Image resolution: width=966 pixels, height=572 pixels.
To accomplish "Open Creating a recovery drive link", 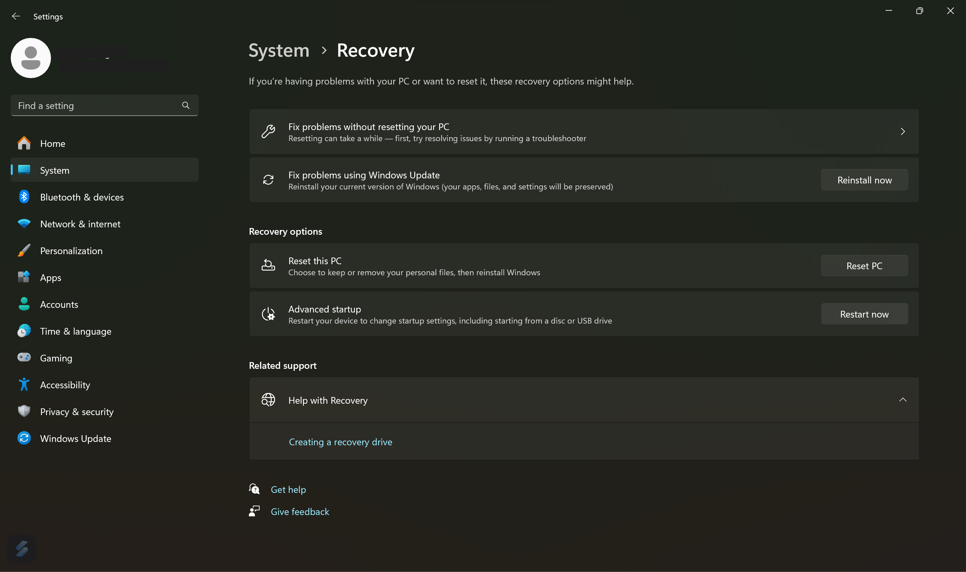I will coord(340,442).
